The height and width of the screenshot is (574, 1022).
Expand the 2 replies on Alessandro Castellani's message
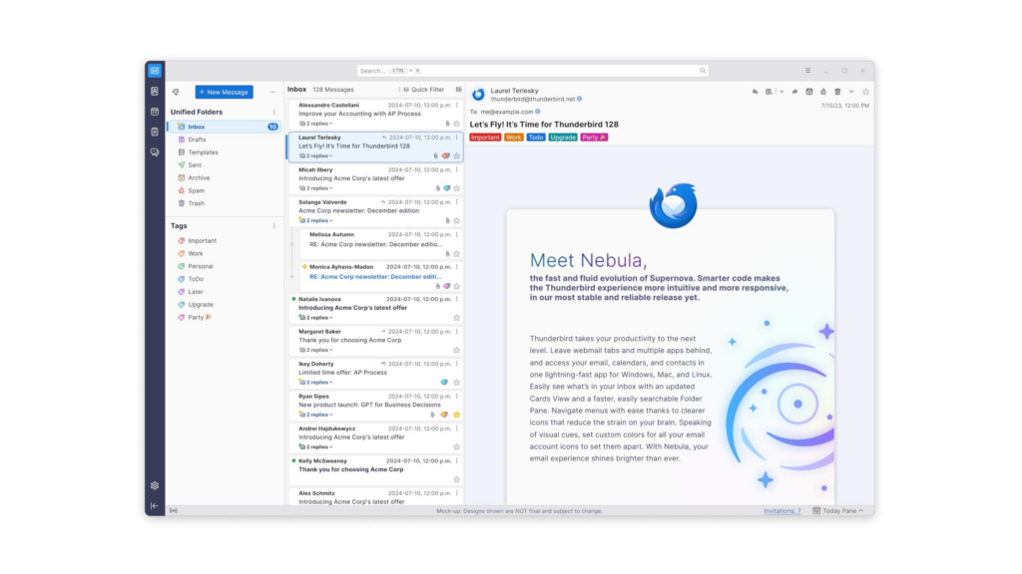[x=316, y=124]
